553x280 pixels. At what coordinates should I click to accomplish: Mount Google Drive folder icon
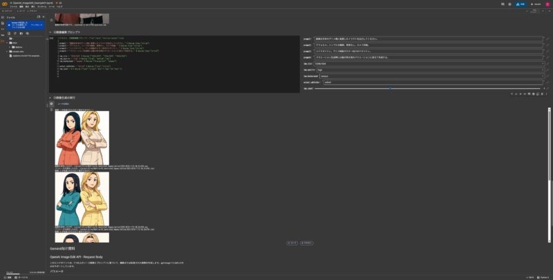pyautogui.click(x=21, y=33)
